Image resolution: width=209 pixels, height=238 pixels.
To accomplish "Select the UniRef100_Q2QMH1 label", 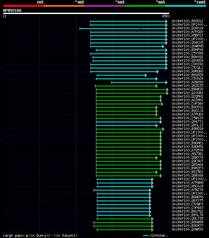I will [x=187, y=96].
